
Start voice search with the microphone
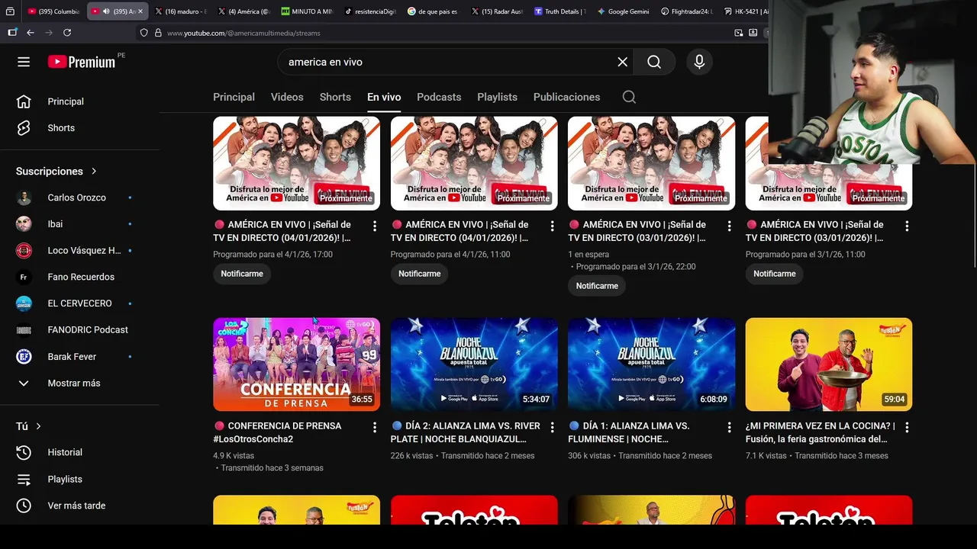[699, 62]
